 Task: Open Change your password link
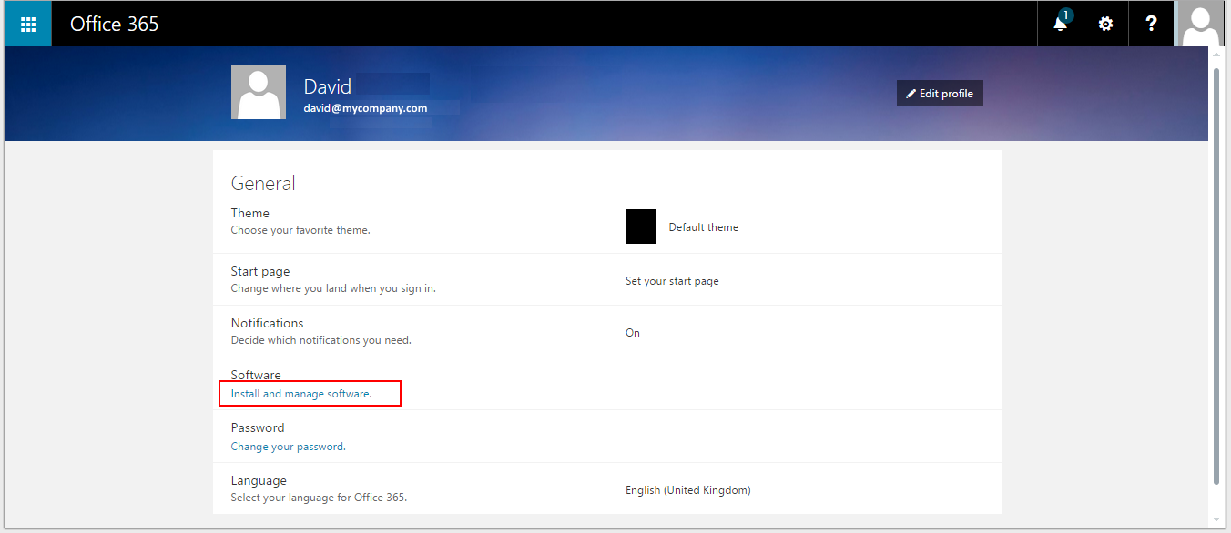[x=289, y=447]
